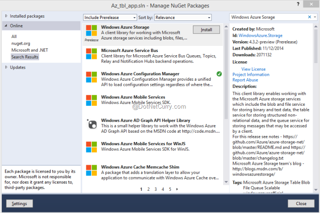Viewport: 320px width, 213px height.
Task: Select Search Results in the left pane
Action: point(25,57)
